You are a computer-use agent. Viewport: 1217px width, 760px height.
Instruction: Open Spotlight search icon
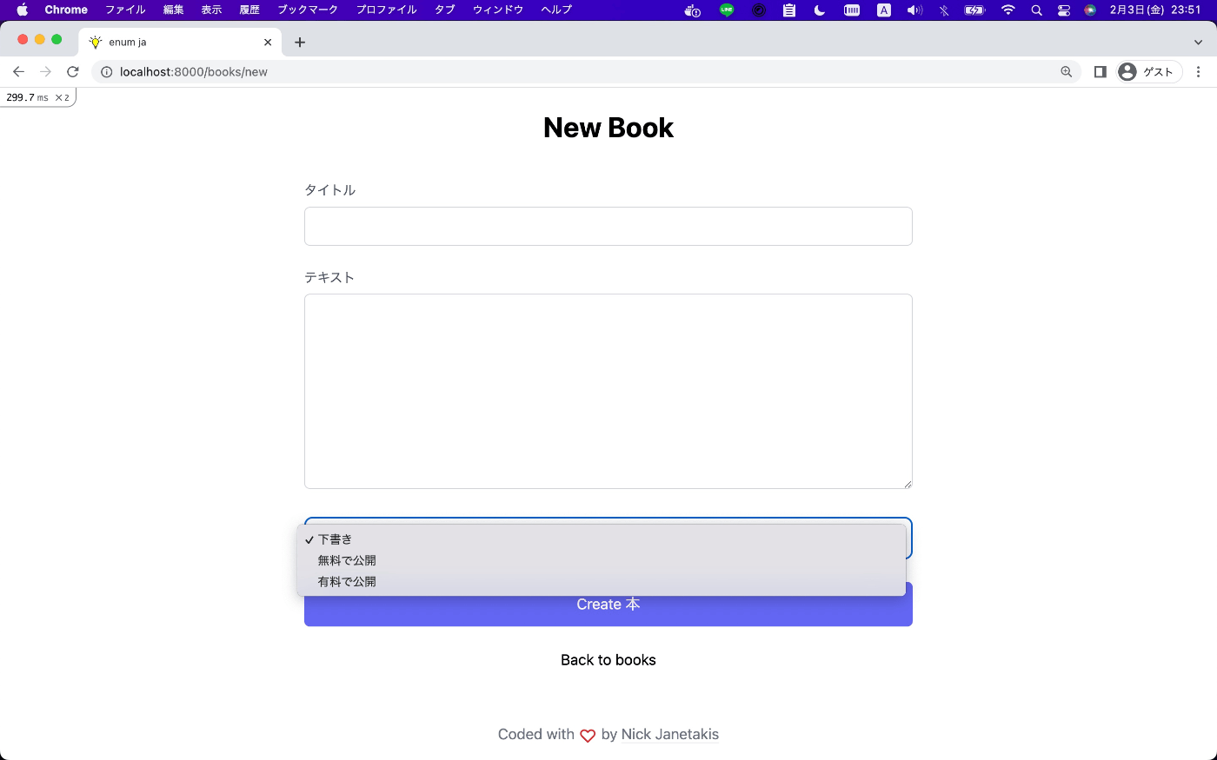tap(1036, 10)
